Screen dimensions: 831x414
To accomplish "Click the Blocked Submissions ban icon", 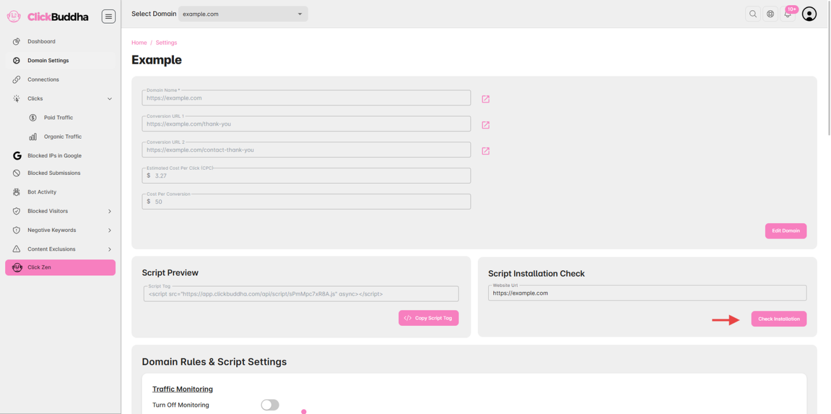I will click(17, 173).
